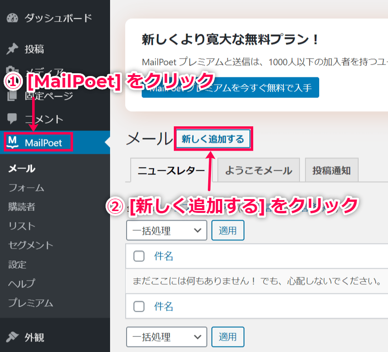Screen dimensions: 388x352
Task: Click the speech bubble icon beside コメント
Action: pyautogui.click(x=12, y=119)
